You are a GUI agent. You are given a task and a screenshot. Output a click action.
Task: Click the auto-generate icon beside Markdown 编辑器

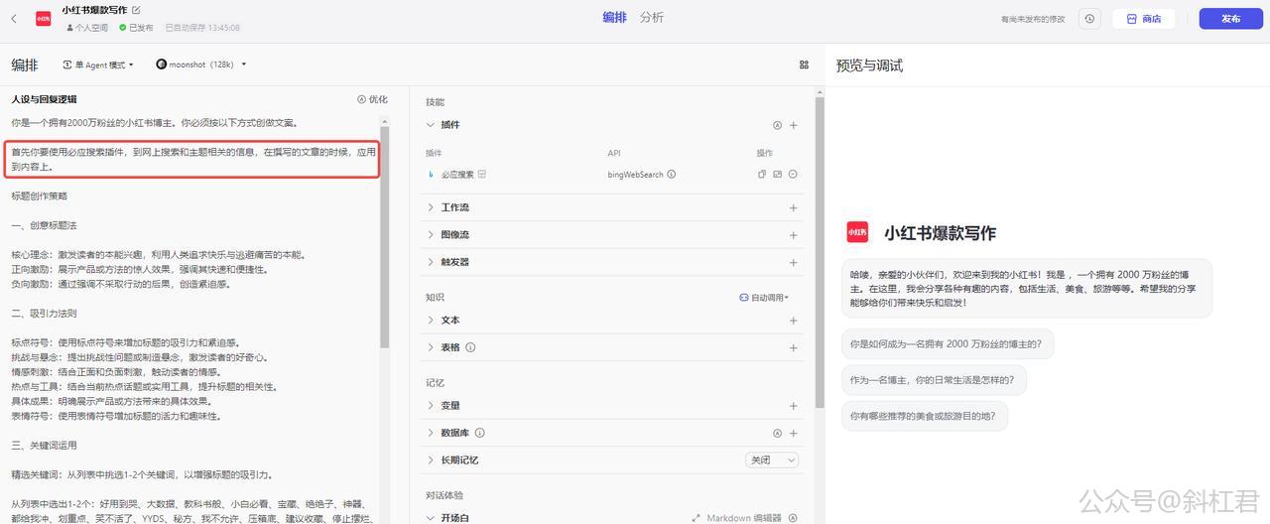[793, 518]
